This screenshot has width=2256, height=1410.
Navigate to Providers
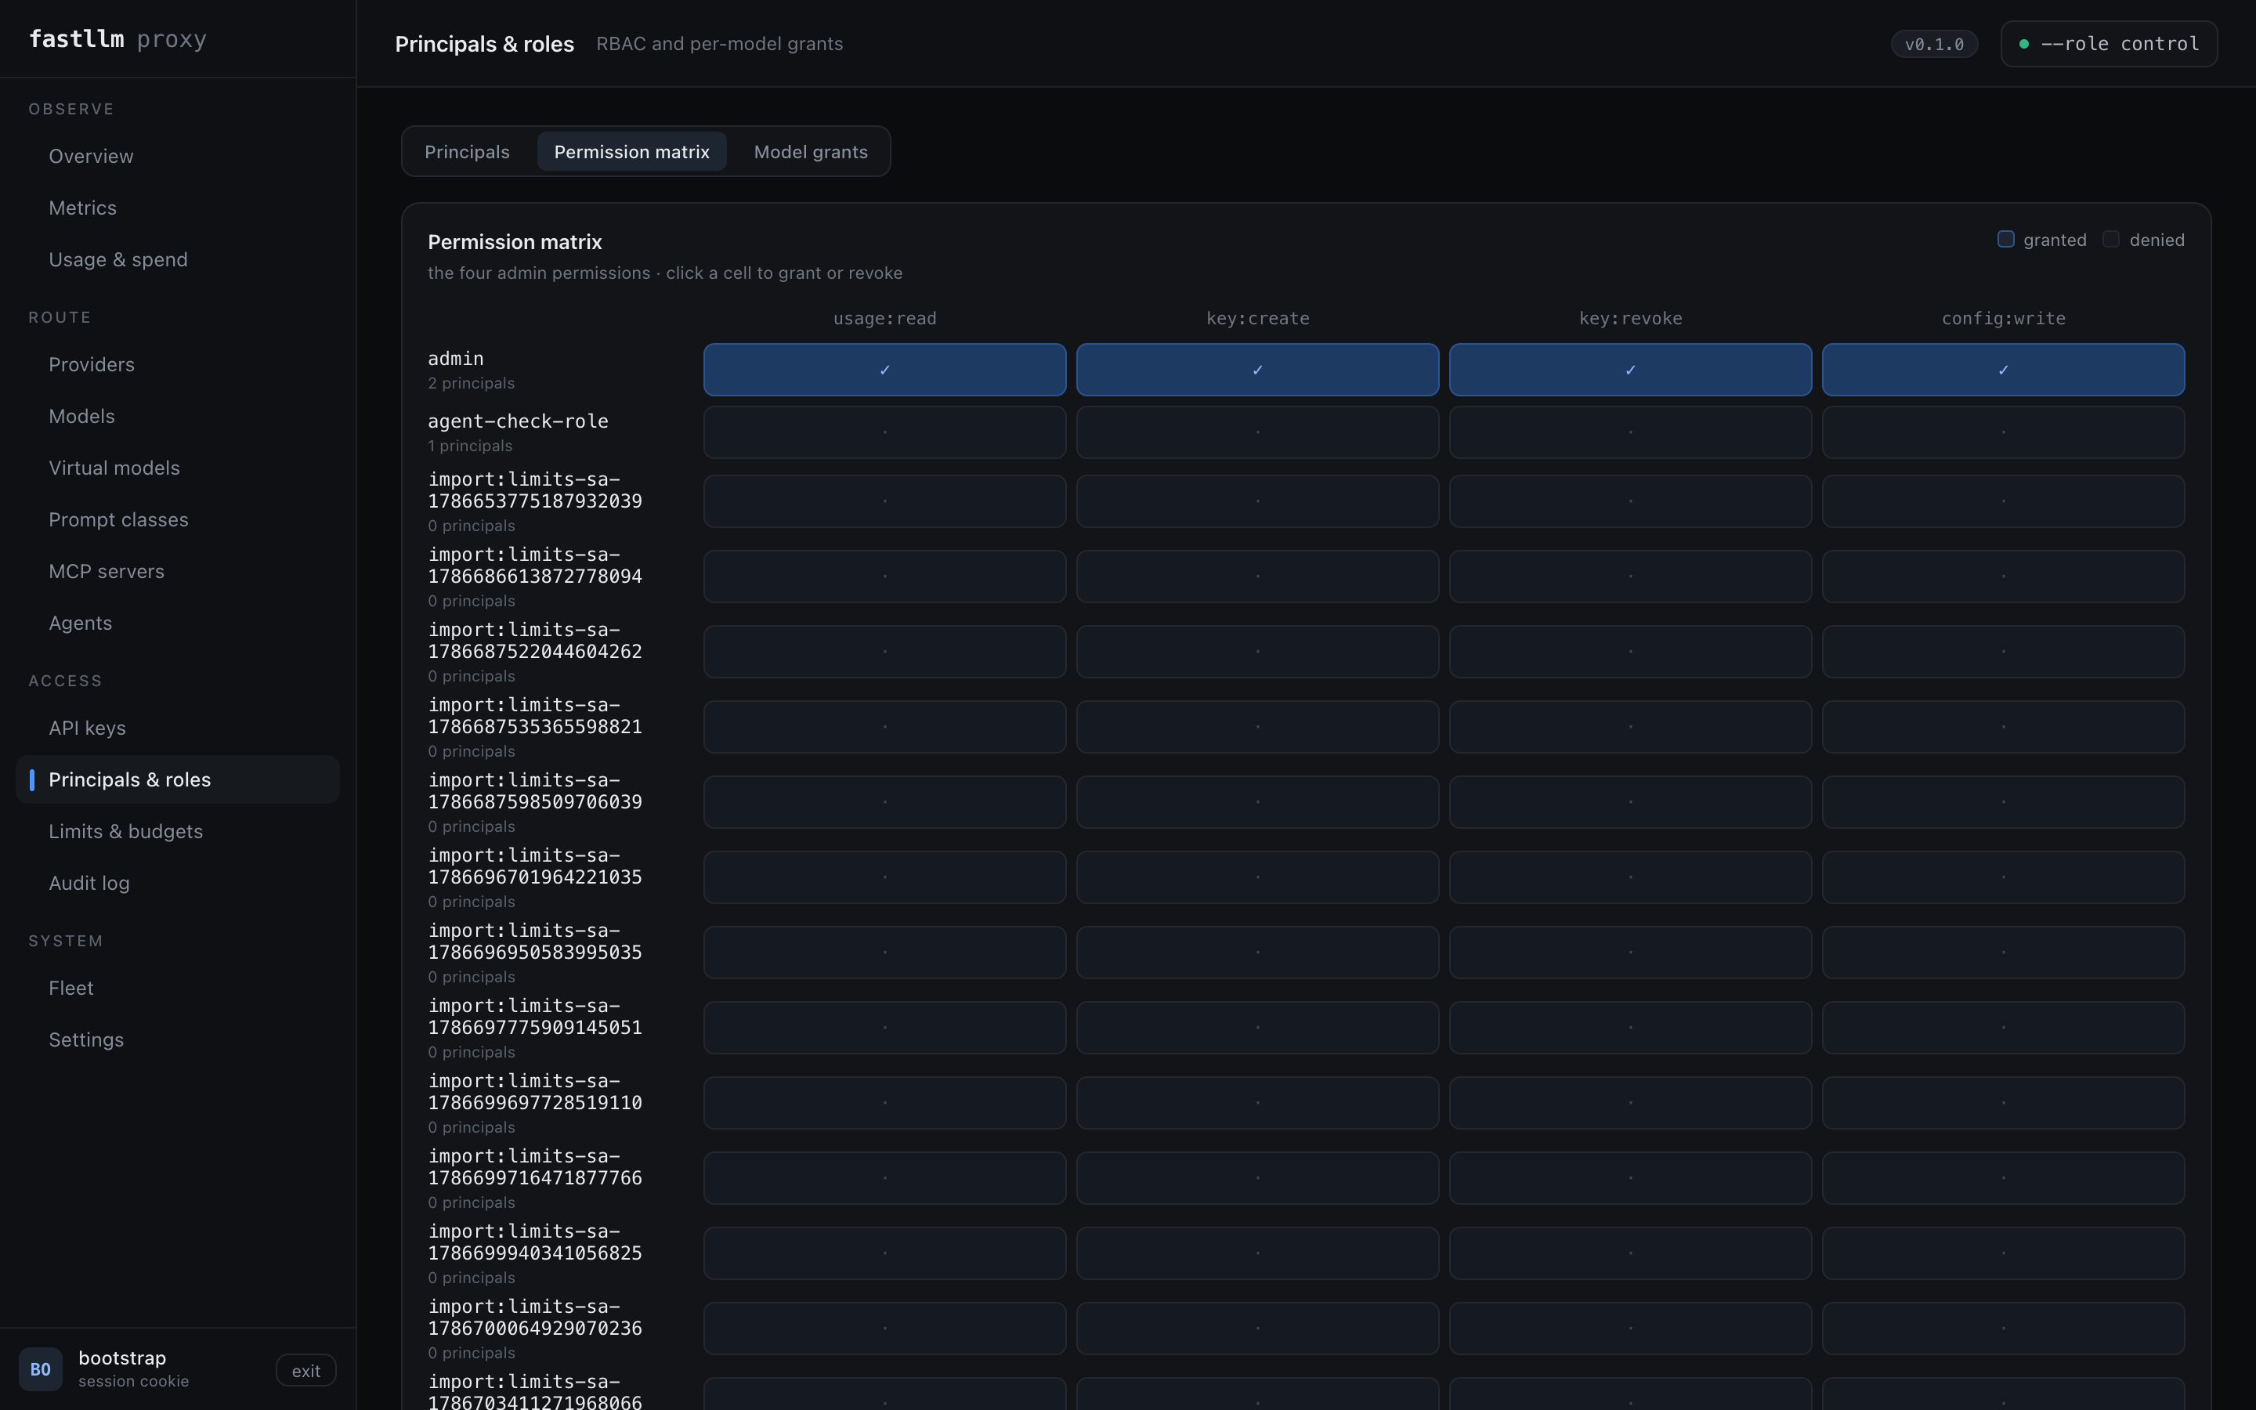(178, 364)
